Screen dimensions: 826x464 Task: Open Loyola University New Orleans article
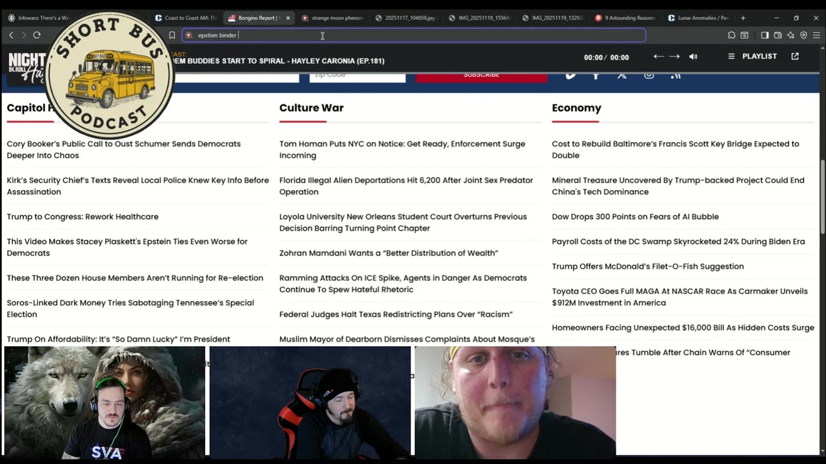(x=403, y=222)
